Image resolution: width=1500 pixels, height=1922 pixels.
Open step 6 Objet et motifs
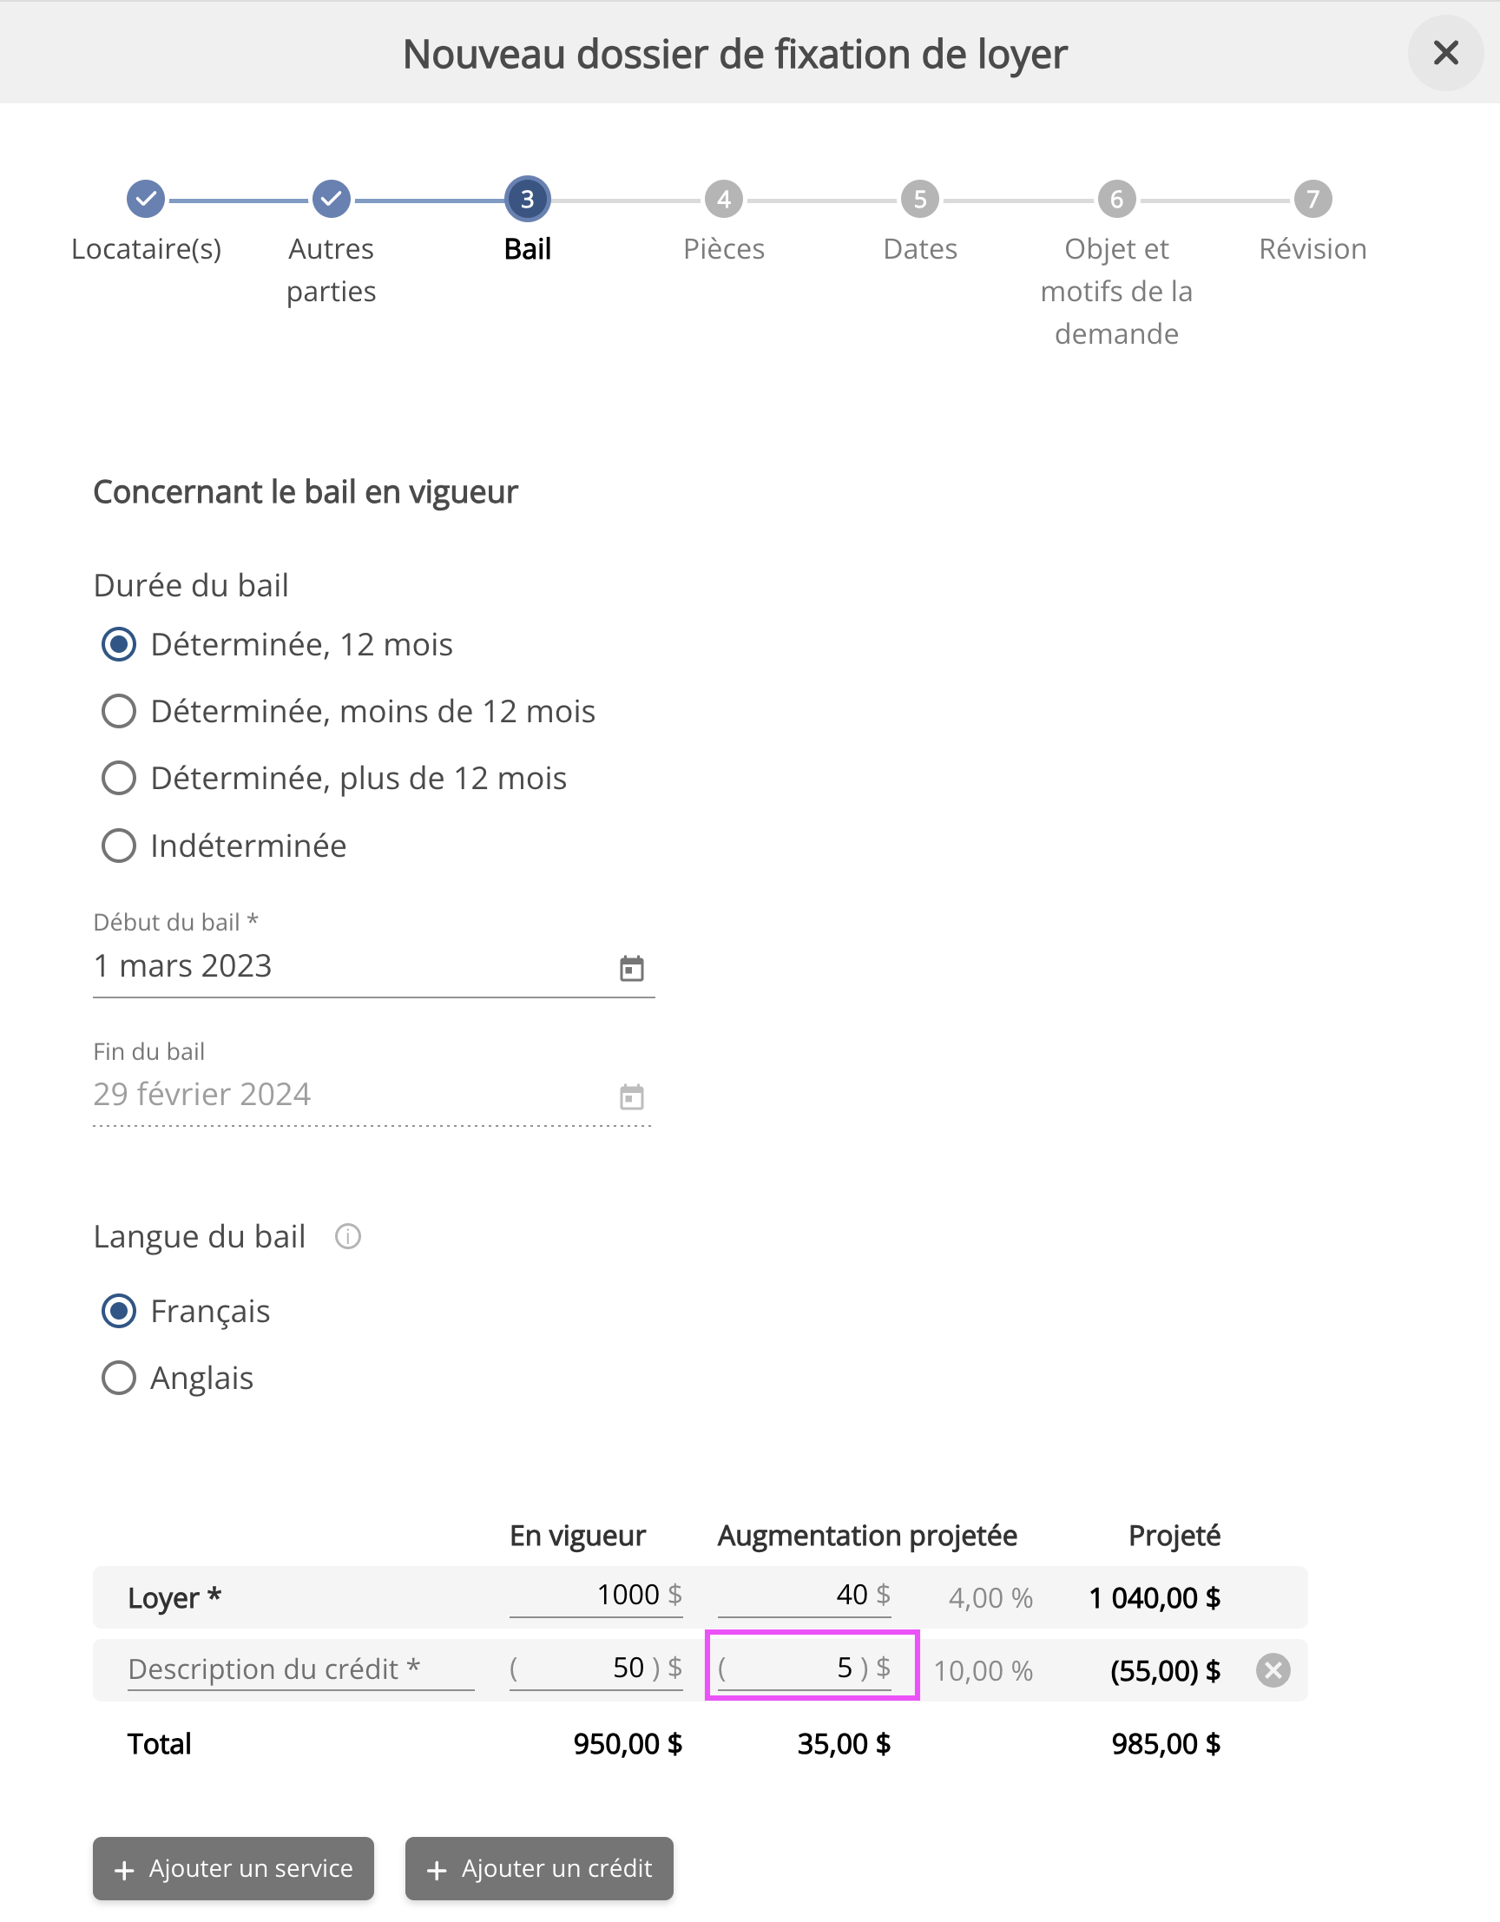(1115, 200)
